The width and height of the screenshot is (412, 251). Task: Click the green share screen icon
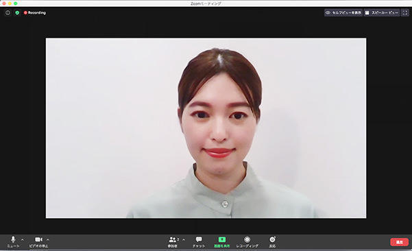(222, 239)
